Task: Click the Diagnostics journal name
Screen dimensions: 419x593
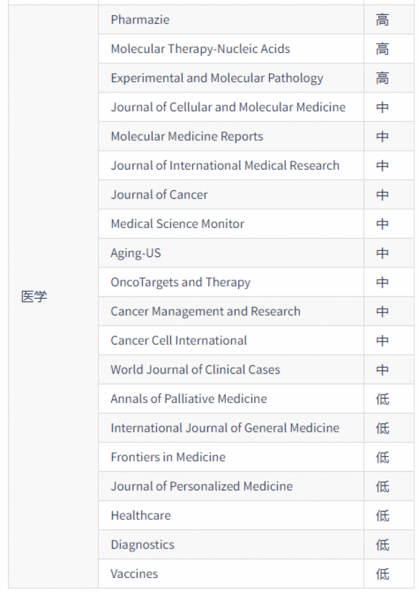Action: tap(142, 545)
